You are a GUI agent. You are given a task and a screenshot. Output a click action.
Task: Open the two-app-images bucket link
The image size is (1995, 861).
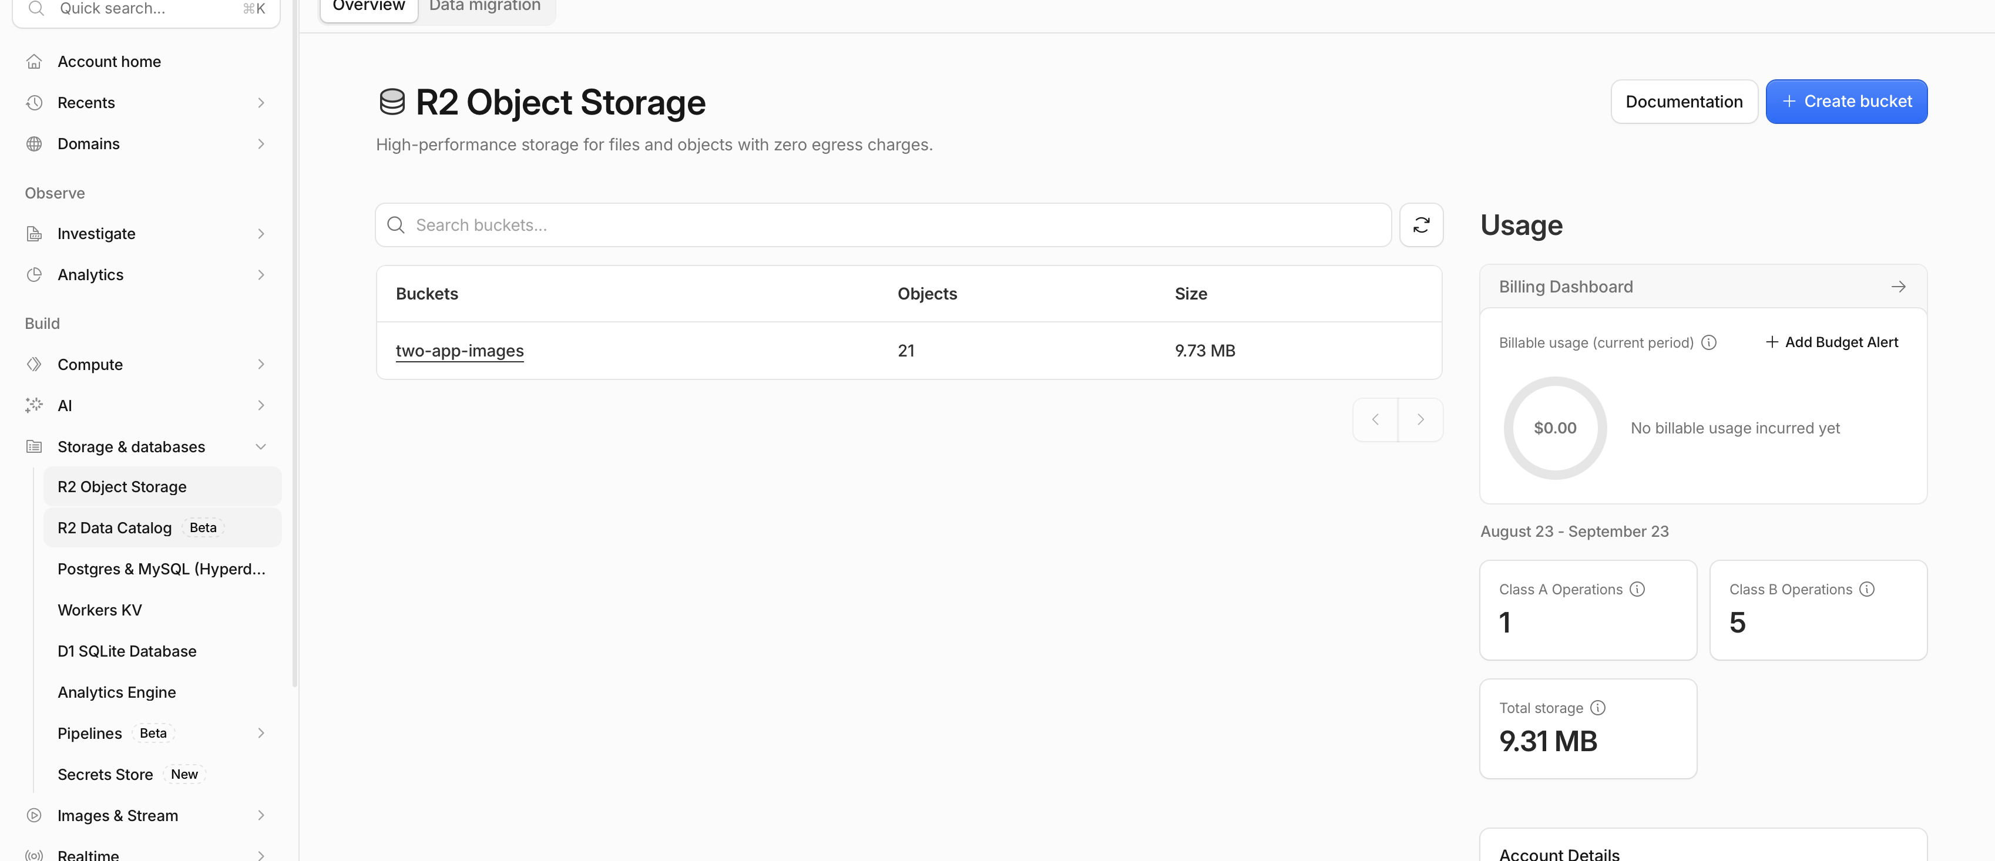click(x=459, y=351)
